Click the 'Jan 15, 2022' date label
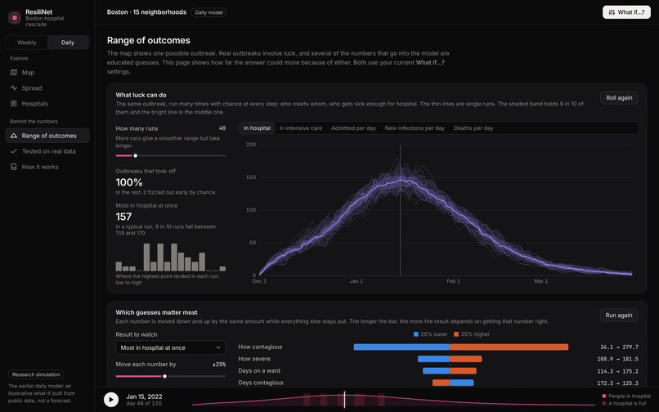 pyautogui.click(x=144, y=396)
